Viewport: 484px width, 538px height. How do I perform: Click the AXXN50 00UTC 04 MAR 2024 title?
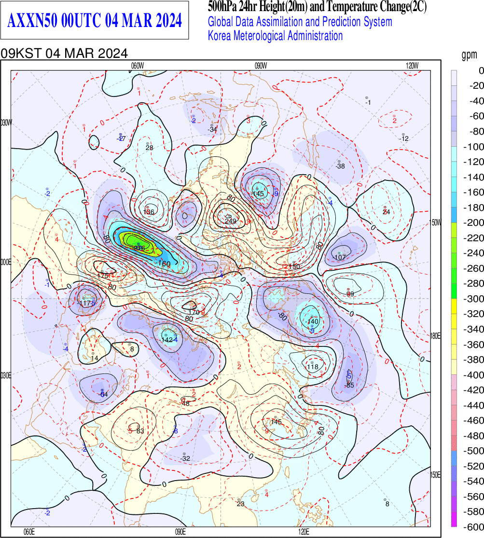click(95, 20)
